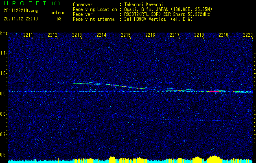The height and width of the screenshot is (163, 256).
Task: Click the 0.6 kHz axis label
Action: click(3, 155)
